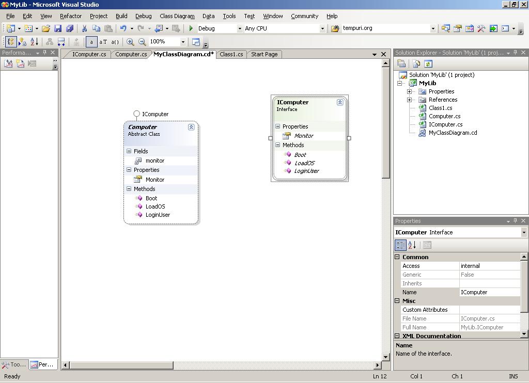
Task: Click the Add New Item toolbar icon
Action: [28, 29]
